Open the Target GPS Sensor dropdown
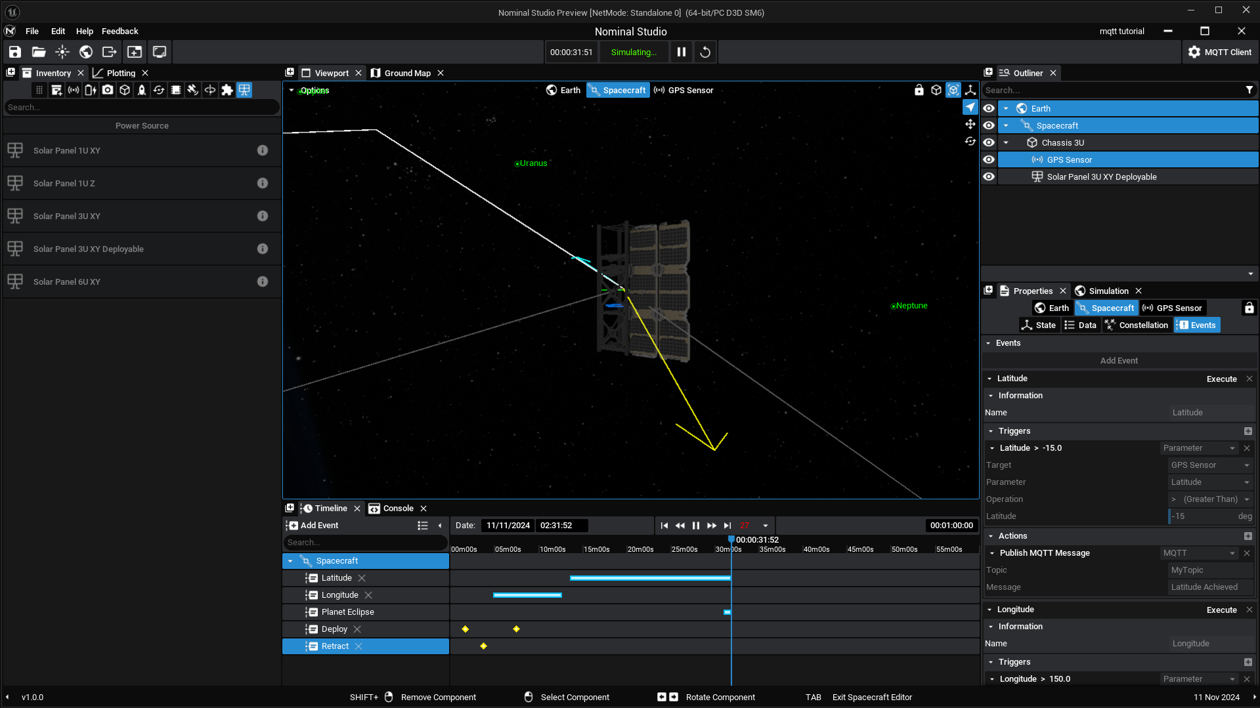Viewport: 1260px width, 708px height. tap(1210, 465)
